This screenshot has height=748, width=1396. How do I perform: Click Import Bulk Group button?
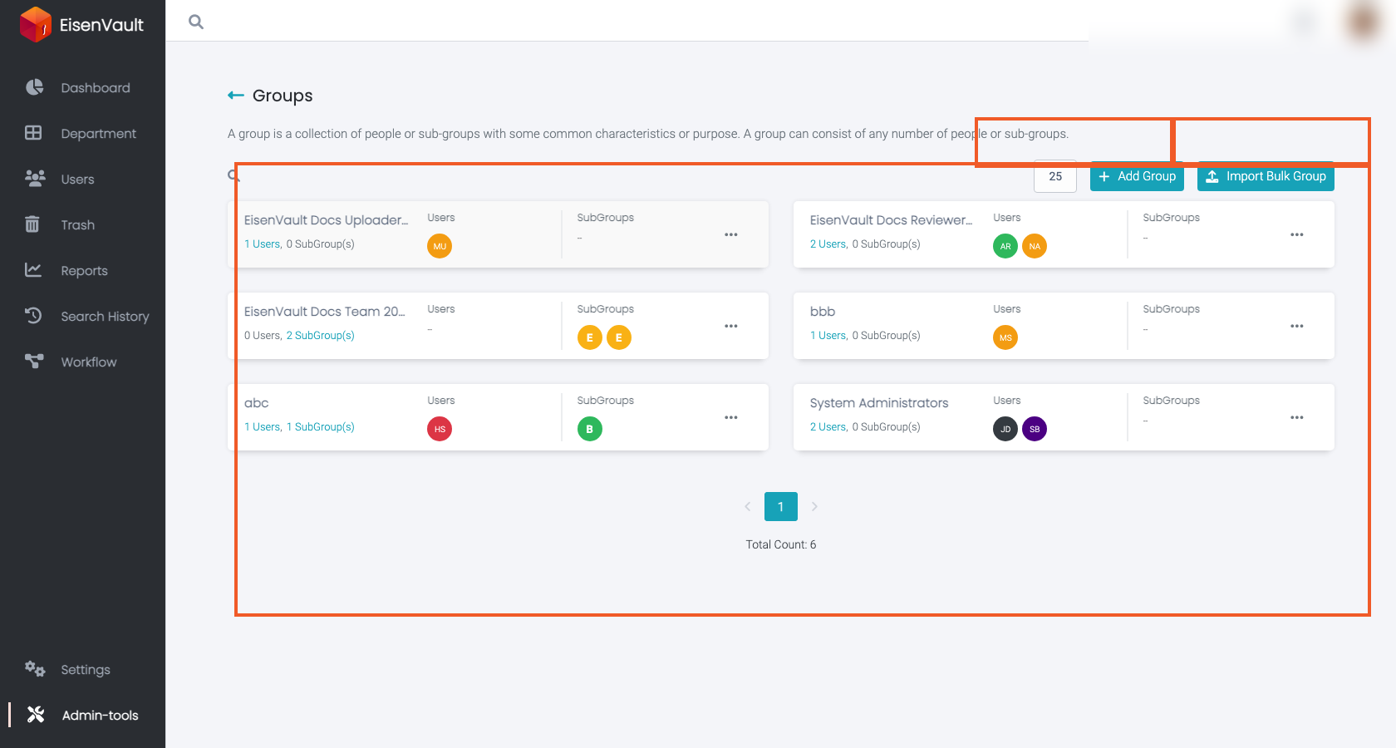1266,176
